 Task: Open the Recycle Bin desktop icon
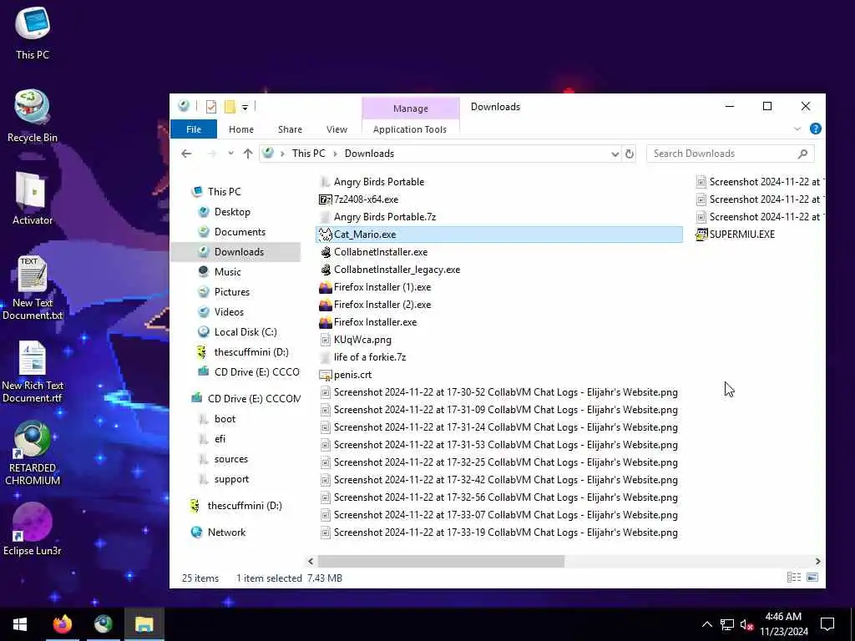pyautogui.click(x=33, y=117)
